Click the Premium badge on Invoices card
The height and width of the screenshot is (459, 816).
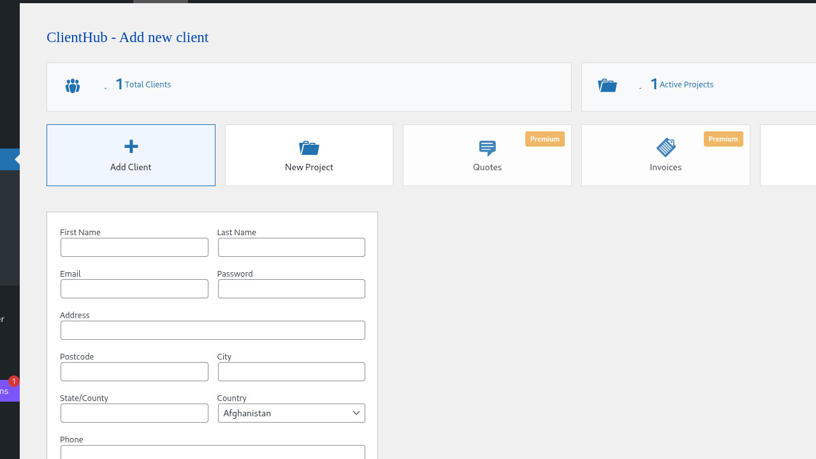pos(723,139)
